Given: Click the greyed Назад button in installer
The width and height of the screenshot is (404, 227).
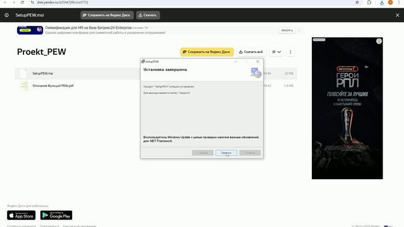Looking at the screenshot, I should pos(203,153).
